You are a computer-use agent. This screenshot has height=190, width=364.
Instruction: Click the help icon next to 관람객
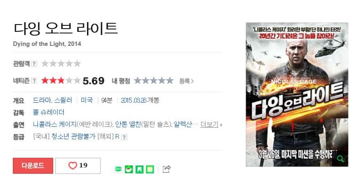[x=34, y=64]
